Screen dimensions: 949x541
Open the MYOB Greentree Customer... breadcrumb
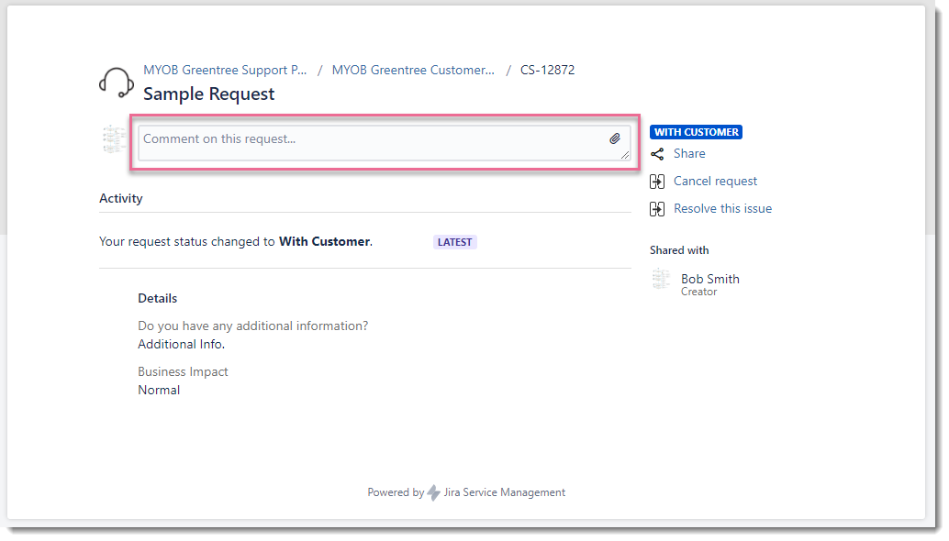pos(413,70)
